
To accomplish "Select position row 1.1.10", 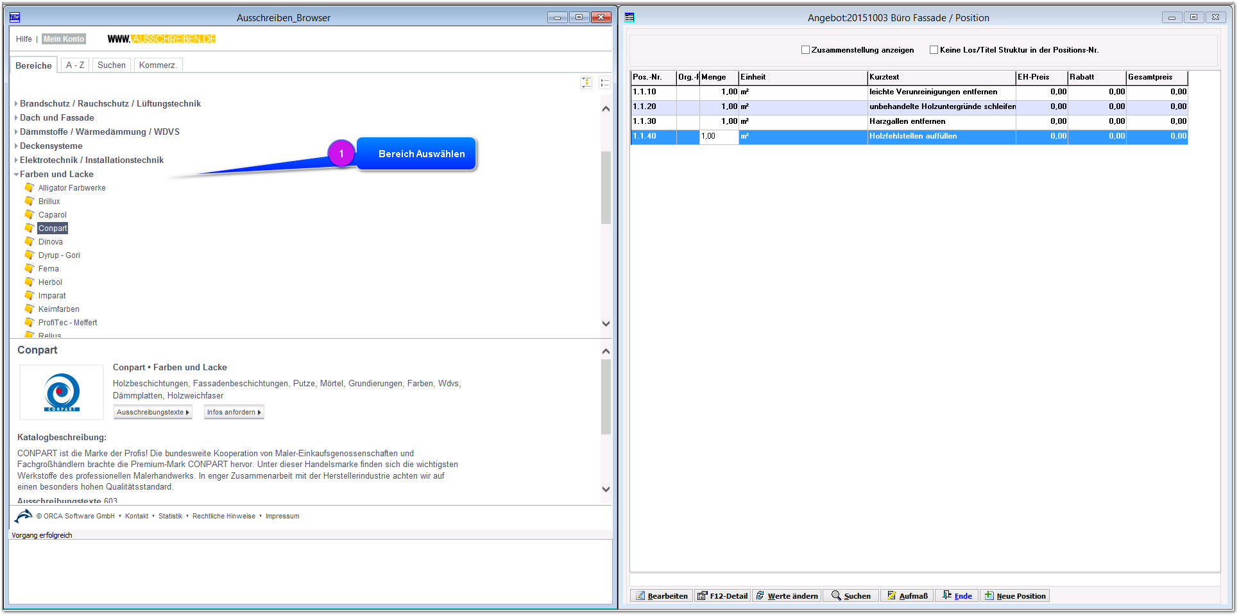I will pos(909,92).
